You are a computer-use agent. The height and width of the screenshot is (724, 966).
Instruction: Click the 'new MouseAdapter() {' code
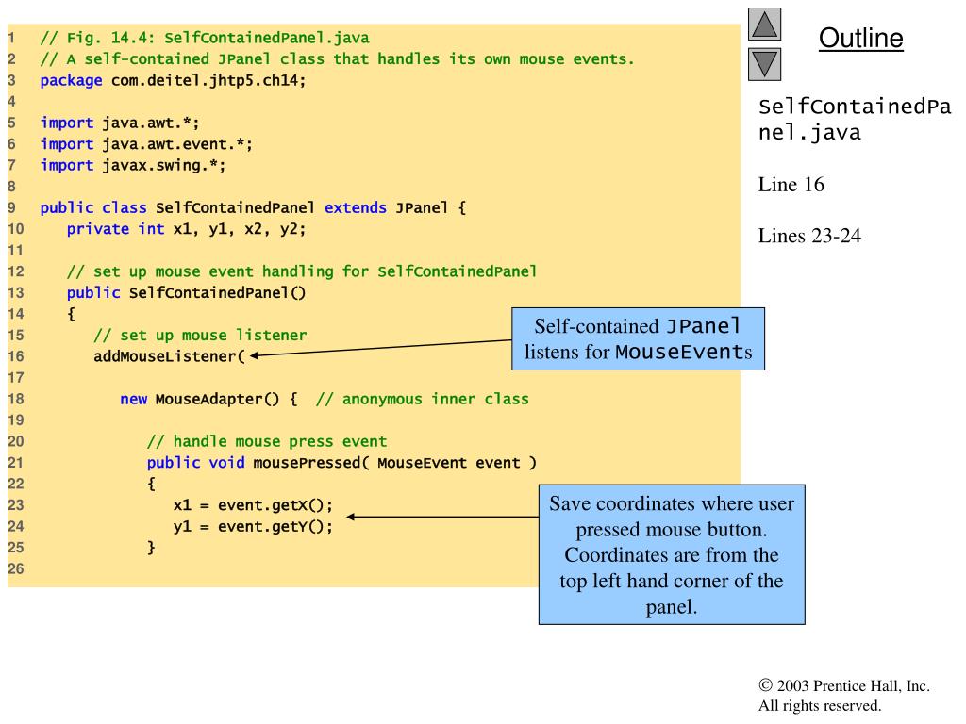pyautogui.click(x=208, y=399)
